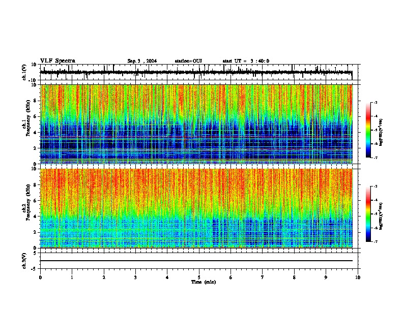The height and width of the screenshot is (311, 403).
Task: Click the ch.1(V) waveform axis label
Action: tap(24, 72)
